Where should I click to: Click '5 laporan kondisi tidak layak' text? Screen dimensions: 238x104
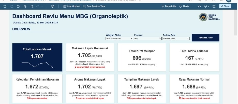[x=90, y=98]
